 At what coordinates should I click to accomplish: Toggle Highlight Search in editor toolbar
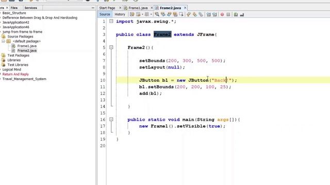[x=175, y=14]
